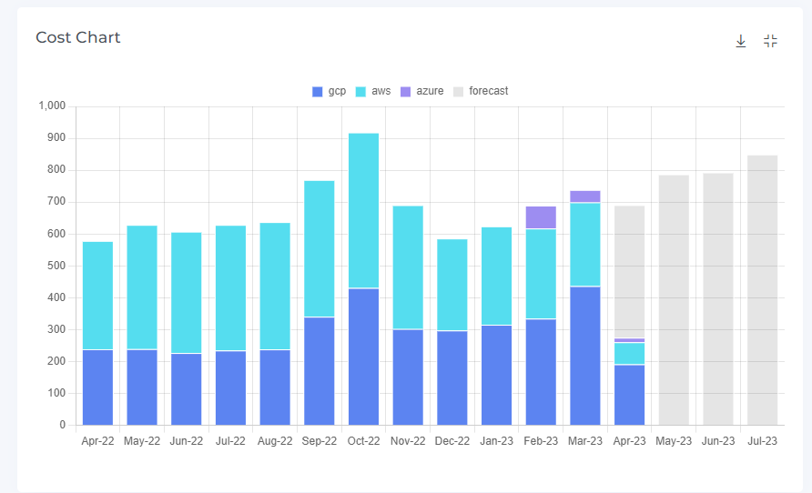Click the collapse fullscreen icon
Viewport: 812px width, 493px height.
(770, 41)
